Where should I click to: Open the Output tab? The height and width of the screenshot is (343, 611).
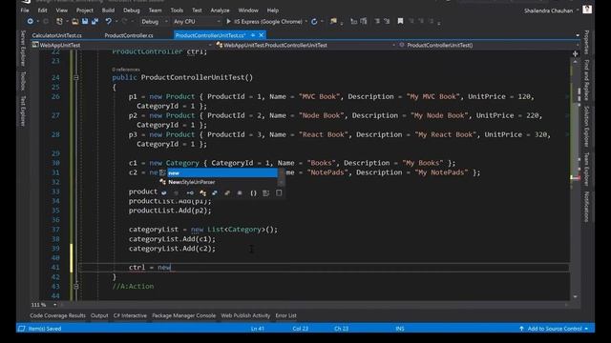99,315
